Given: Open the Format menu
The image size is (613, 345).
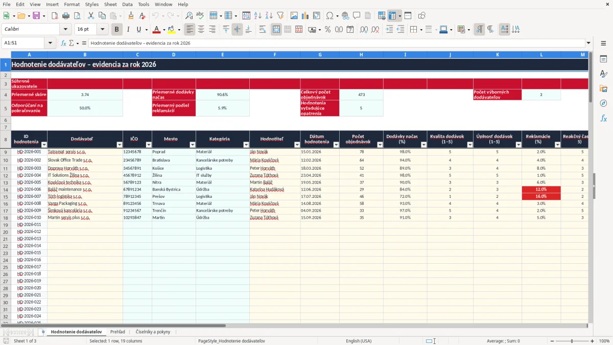Looking at the screenshot, I should 72,4.
